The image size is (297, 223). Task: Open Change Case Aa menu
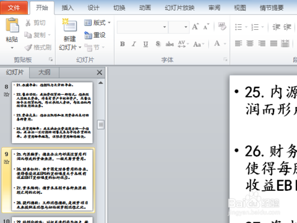[x=199, y=44]
